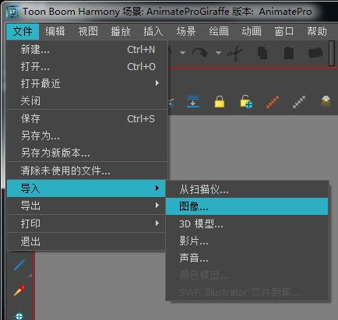Open the 帮助 menu

(317, 31)
